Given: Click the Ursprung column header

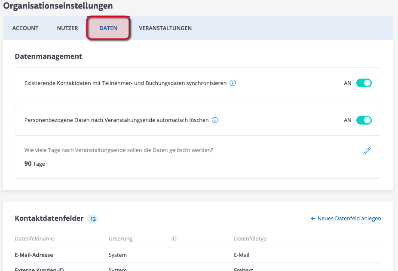Looking at the screenshot, I should 120,239.
